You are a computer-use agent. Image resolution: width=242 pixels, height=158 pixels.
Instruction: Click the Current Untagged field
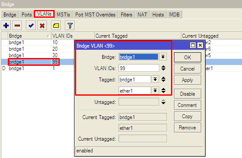coord(143,139)
